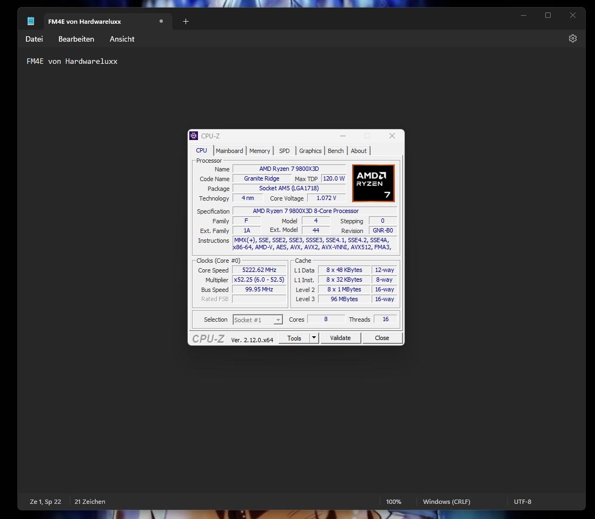Switch to the About tab in CPU-Z
This screenshot has height=519, width=595.
[x=359, y=151]
